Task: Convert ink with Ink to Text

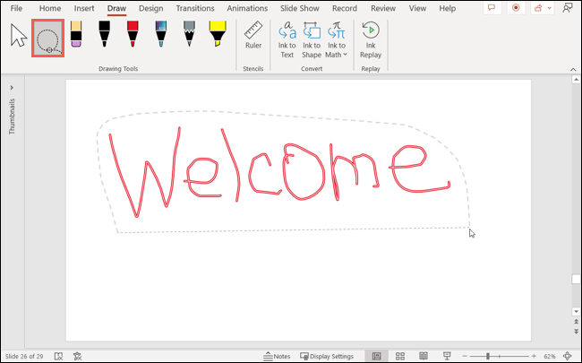Action: (x=287, y=39)
